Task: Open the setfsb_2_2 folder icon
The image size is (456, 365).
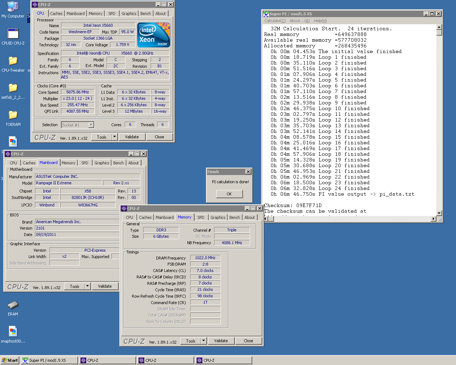Action: point(13,91)
